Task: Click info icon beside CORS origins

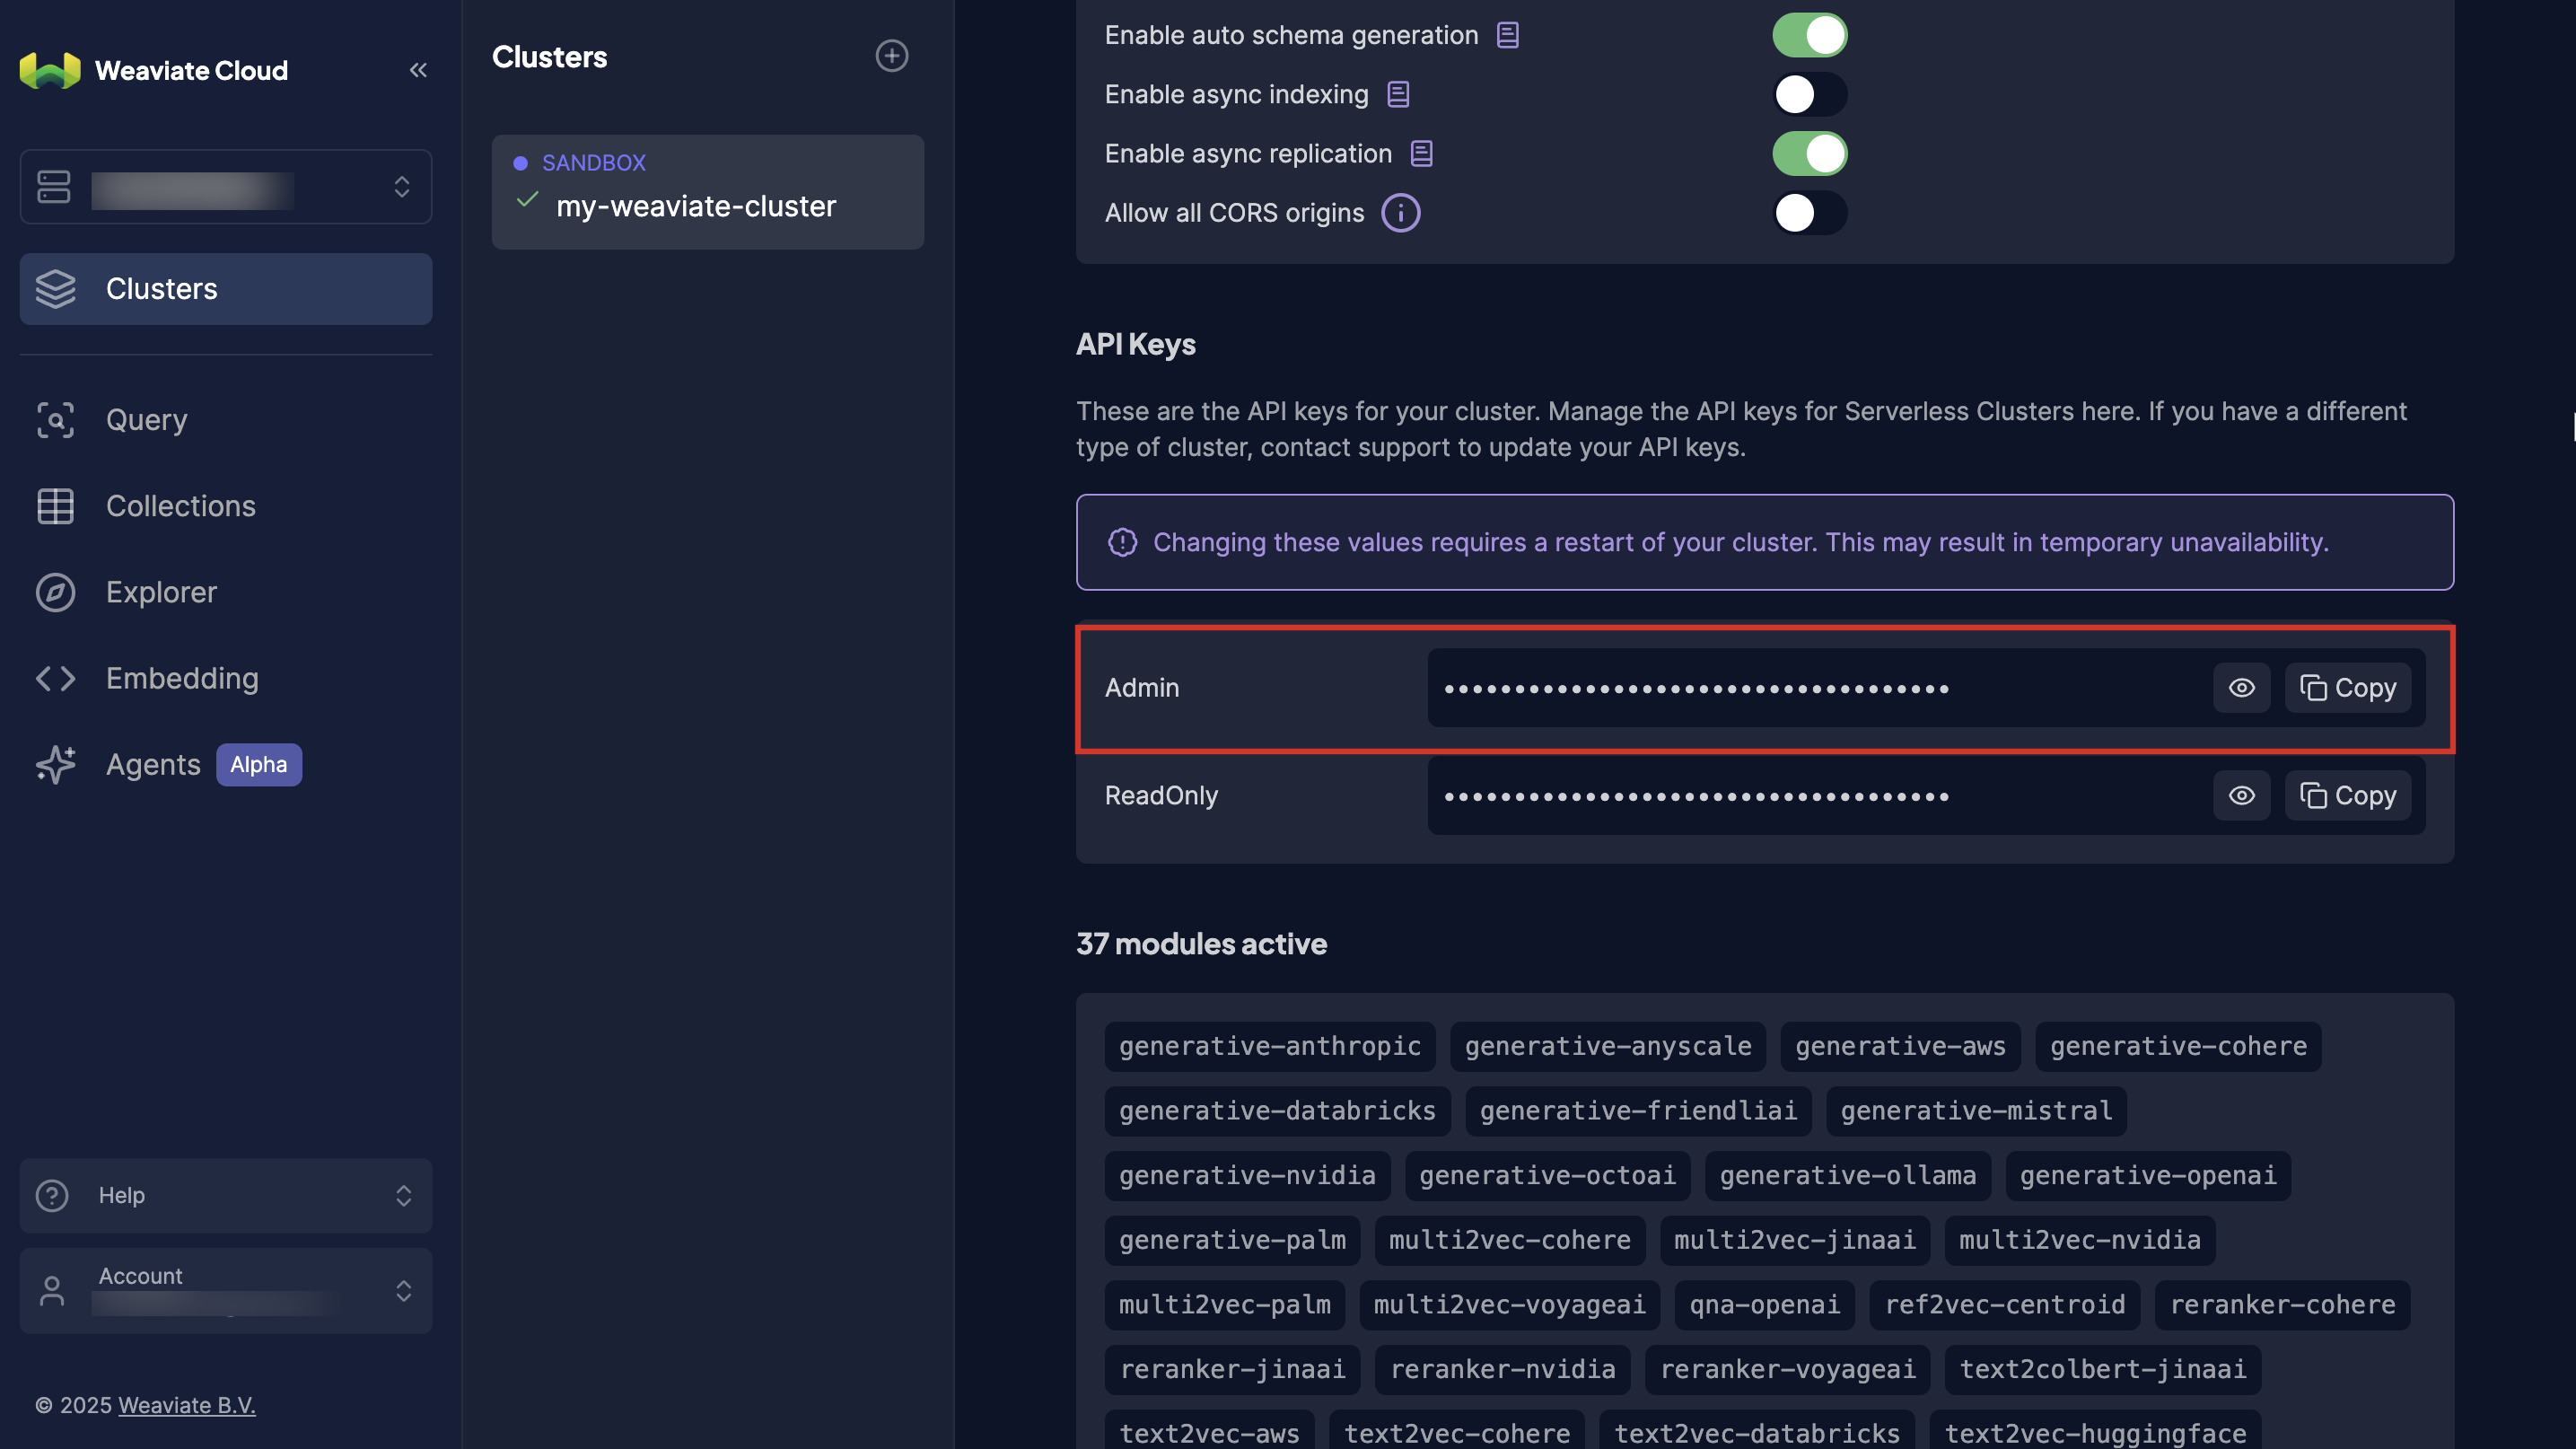Action: 1401,212
